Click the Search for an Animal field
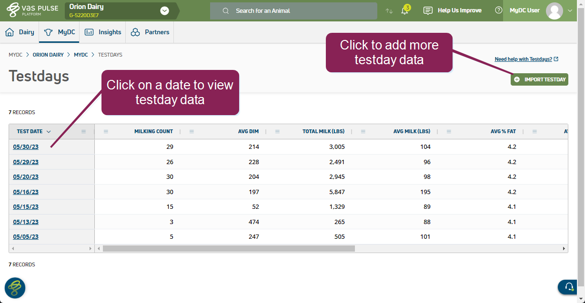Image resolution: width=585 pixels, height=303 pixels. [293, 11]
